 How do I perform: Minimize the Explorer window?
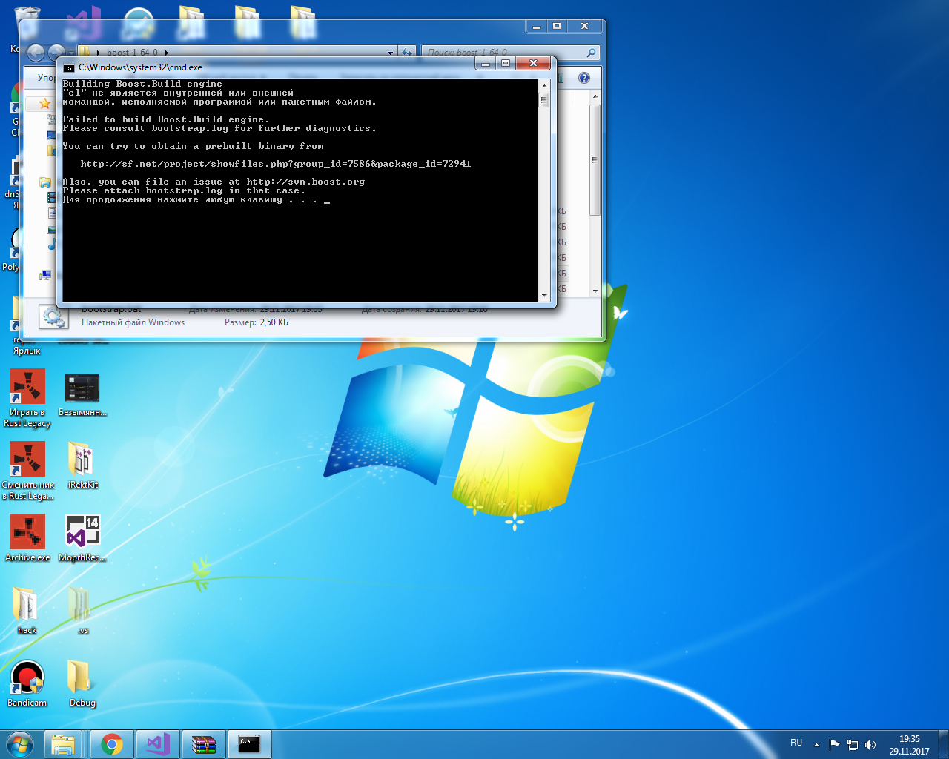tap(536, 26)
